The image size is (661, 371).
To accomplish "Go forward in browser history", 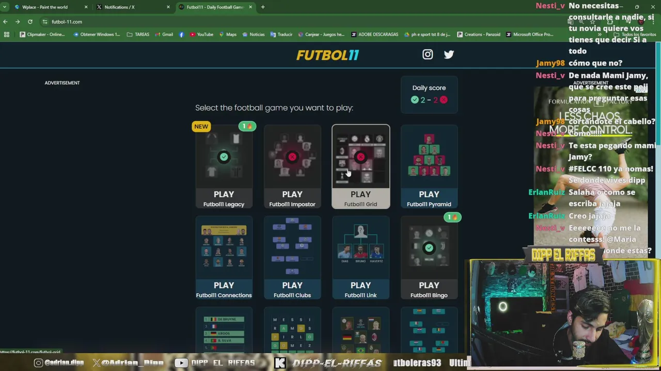I will (x=18, y=22).
